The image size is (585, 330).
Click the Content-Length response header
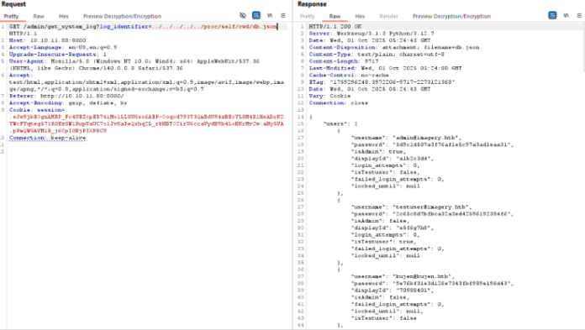(x=344, y=61)
